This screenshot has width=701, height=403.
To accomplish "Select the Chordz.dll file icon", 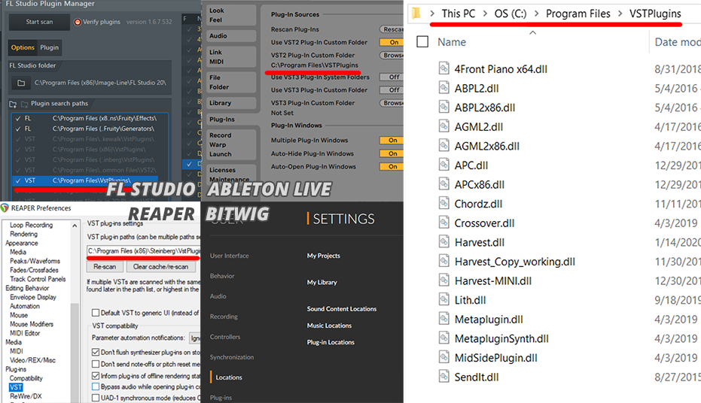I will click(x=443, y=203).
